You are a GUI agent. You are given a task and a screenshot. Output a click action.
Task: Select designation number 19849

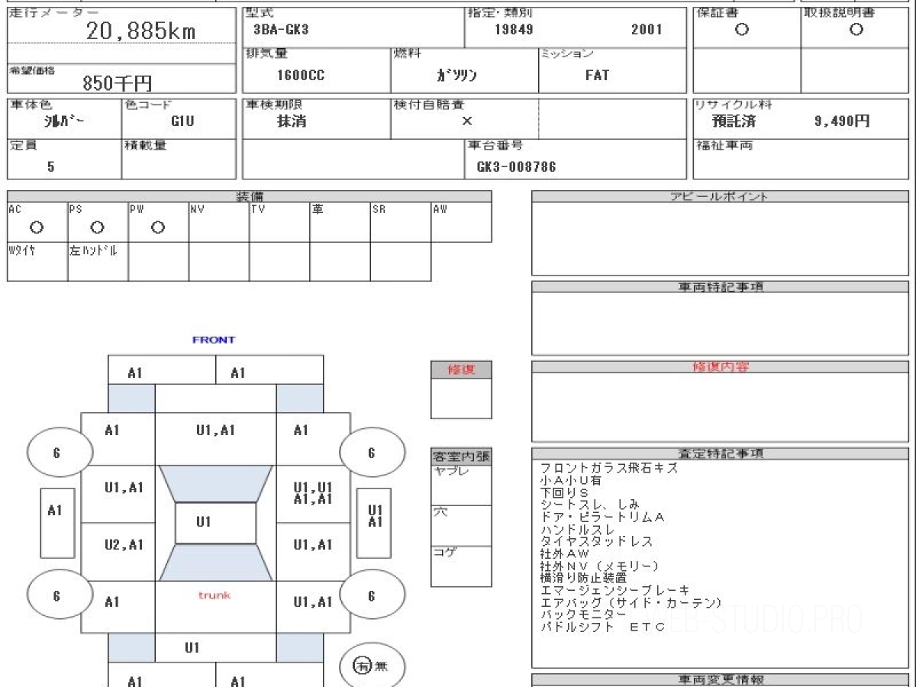[x=514, y=31]
